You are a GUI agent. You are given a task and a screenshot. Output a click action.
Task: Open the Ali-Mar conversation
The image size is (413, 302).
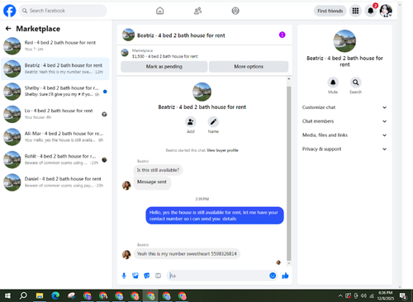coord(55,137)
